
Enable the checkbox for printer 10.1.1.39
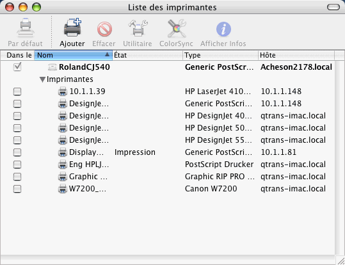[17, 92]
